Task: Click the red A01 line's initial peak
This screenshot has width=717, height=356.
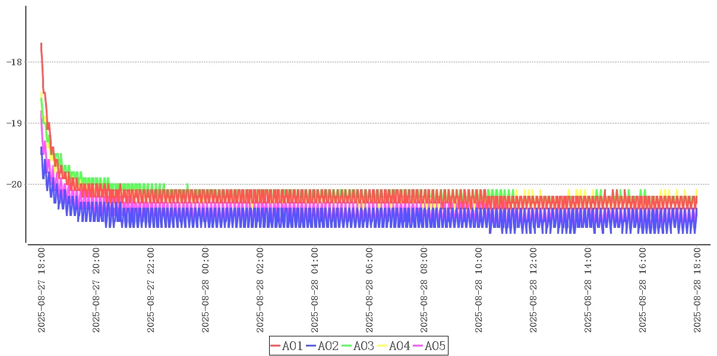Action: tap(41, 44)
